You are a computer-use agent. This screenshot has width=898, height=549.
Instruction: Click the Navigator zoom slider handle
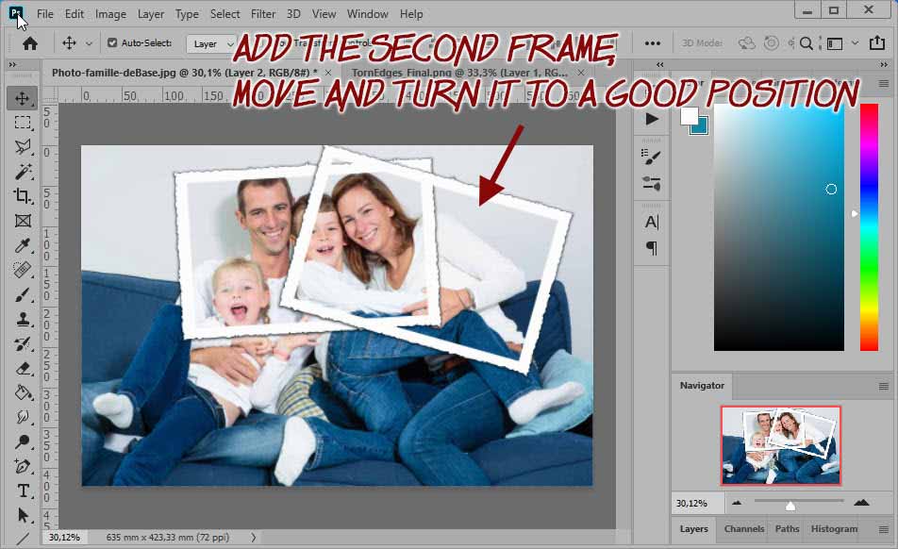790,505
